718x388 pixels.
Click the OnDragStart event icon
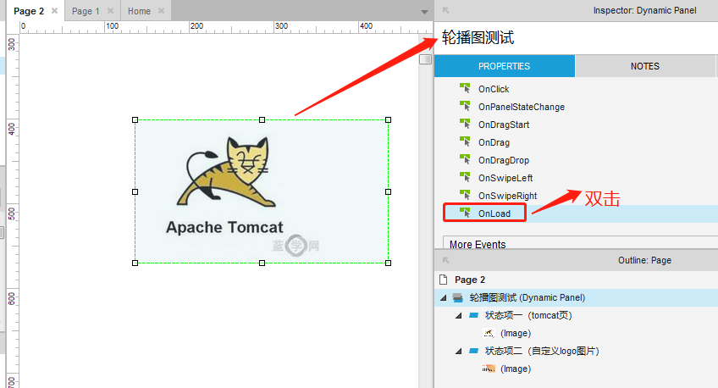465,124
